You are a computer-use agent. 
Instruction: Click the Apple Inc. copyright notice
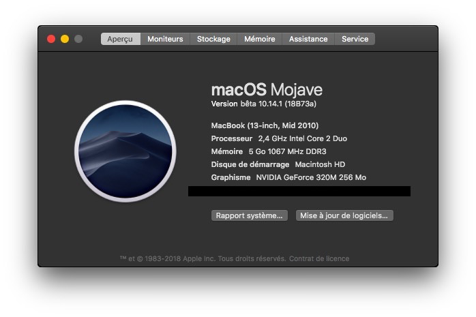click(203, 259)
